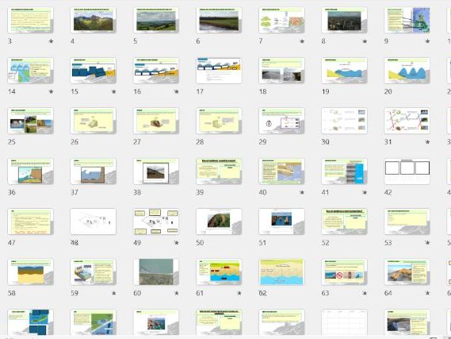Open slide 64 sand dune thumbnail
This screenshot has height=339, width=451.
point(407,272)
